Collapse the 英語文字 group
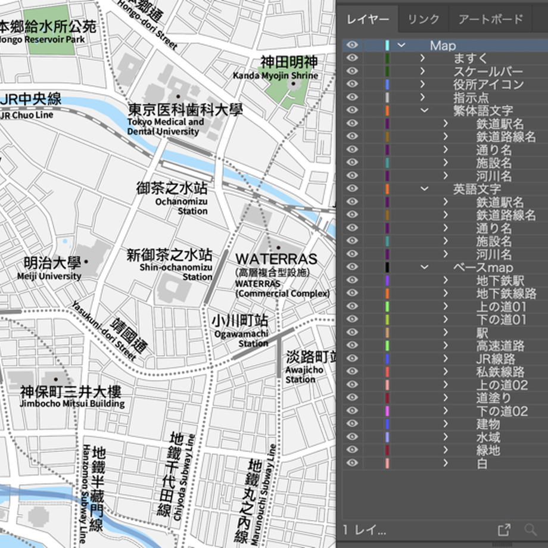548x548 pixels. pos(424,189)
